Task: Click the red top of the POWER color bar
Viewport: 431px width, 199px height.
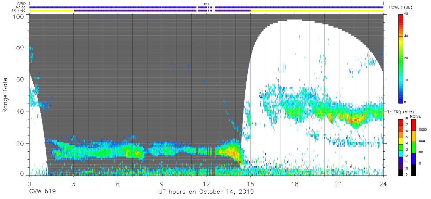Action: (400, 17)
